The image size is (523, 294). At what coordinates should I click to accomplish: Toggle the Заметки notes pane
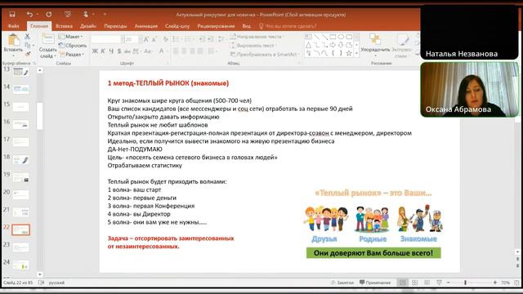(x=342, y=283)
